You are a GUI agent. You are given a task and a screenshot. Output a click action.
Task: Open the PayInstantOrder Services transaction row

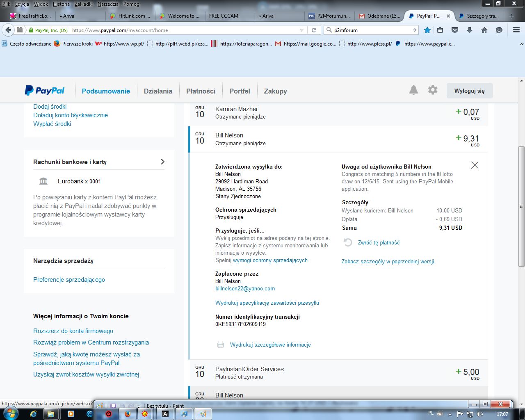[x=338, y=373]
